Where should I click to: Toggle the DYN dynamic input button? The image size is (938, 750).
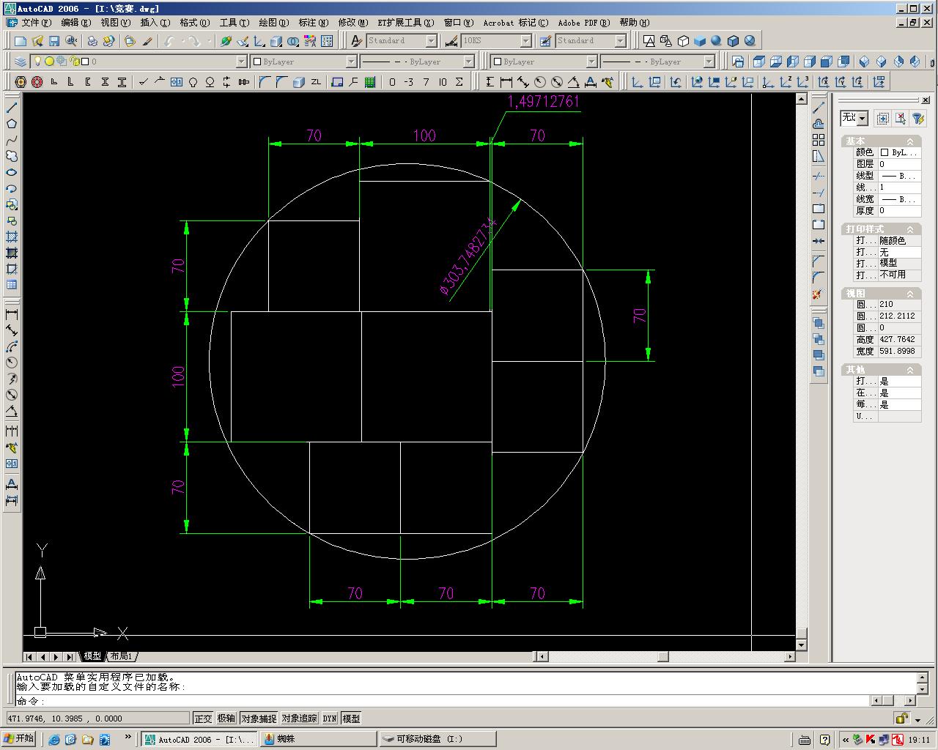(330, 719)
